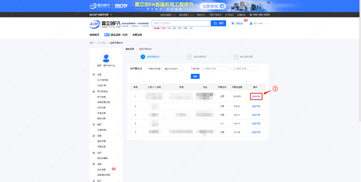Image resolution: width=361 pixels, height=182 pixels.
Task: Click 选择开票 in the first row
Action: 256,96
